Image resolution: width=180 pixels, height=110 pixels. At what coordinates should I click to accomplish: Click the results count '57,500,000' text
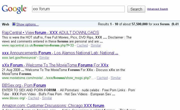tap(139, 24)
